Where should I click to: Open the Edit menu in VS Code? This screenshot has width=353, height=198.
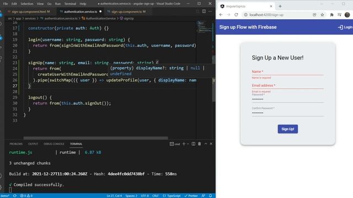pos(14,4)
